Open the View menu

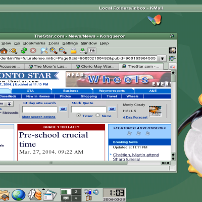click(6, 43)
